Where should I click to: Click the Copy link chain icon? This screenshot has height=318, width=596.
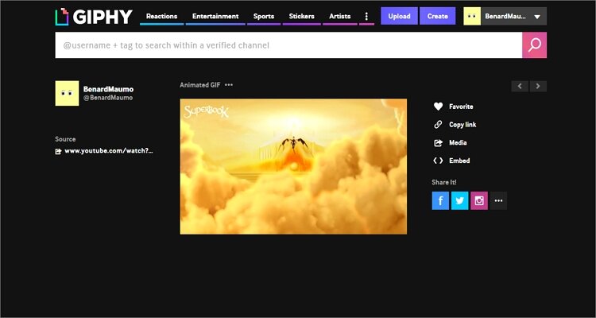coord(438,124)
